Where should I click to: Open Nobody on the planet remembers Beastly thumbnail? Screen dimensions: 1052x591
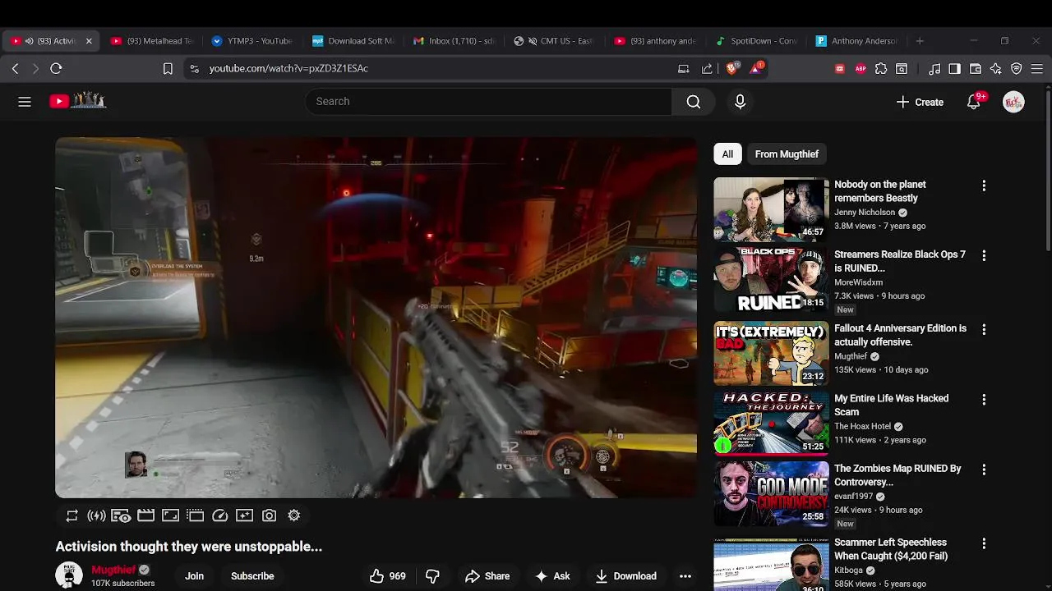771,209
